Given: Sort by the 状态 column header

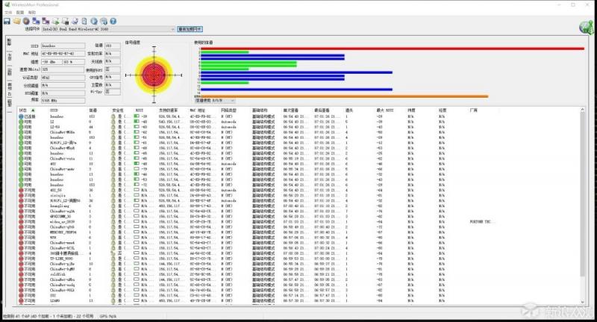Looking at the screenshot, I should (23, 110).
